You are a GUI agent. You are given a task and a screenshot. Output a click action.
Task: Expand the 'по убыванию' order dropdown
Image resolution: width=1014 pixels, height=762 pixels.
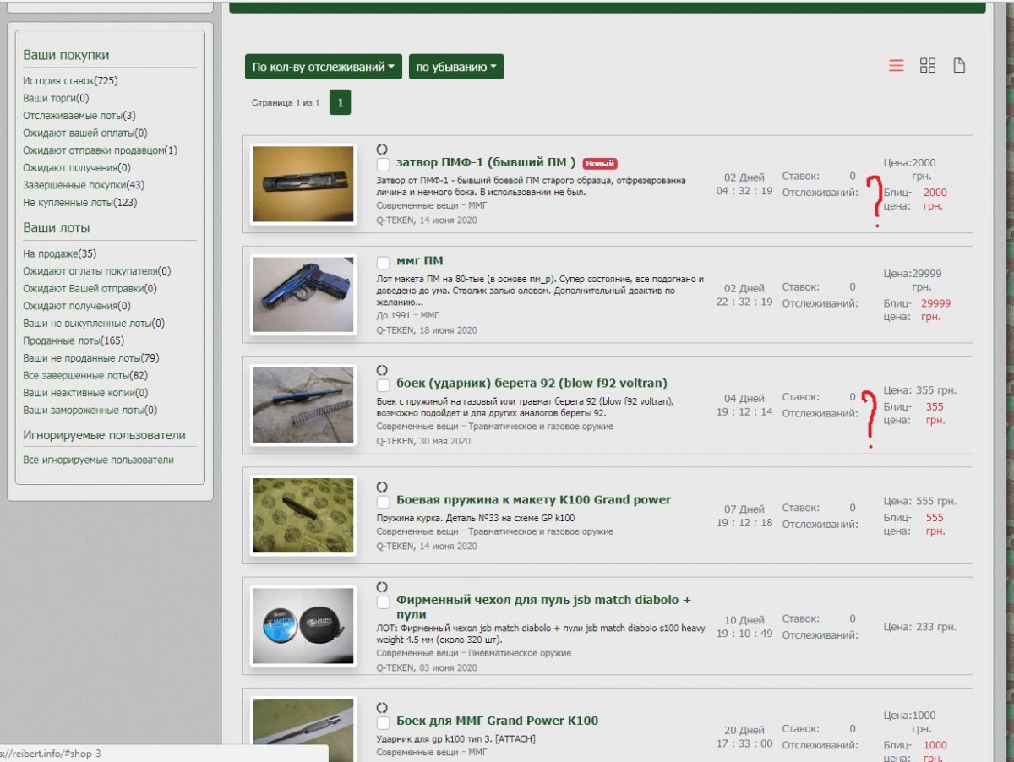(x=456, y=67)
